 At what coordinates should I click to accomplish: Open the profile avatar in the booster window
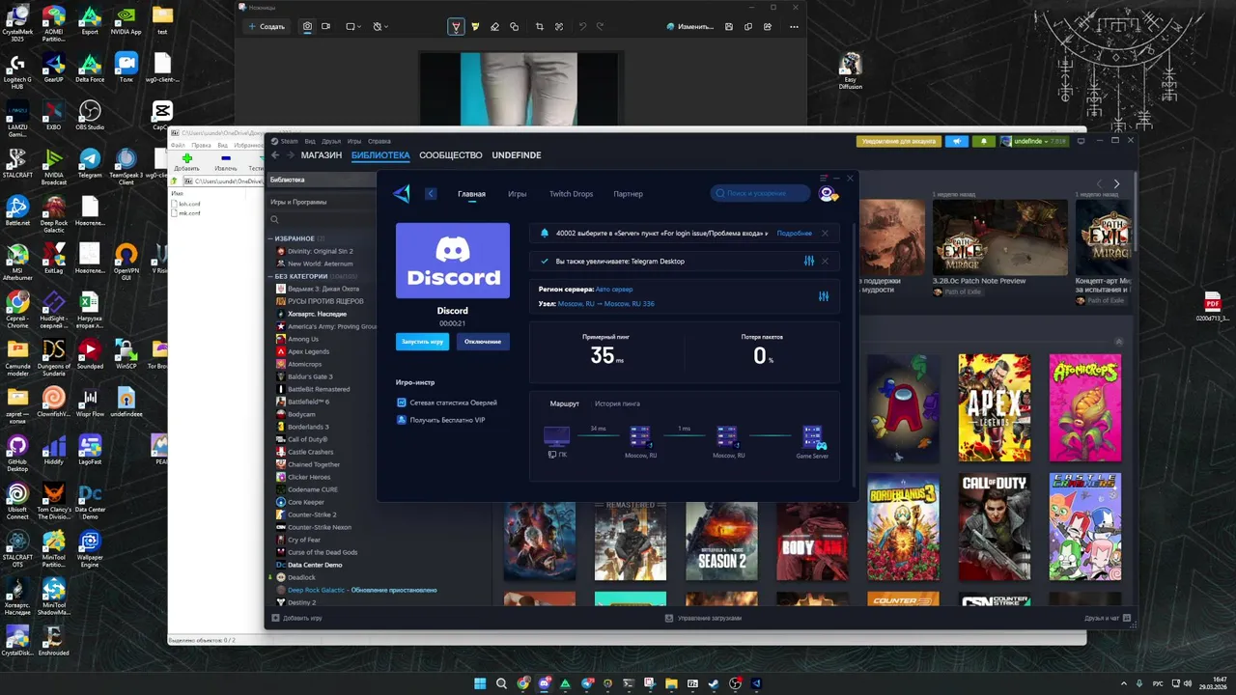(828, 194)
